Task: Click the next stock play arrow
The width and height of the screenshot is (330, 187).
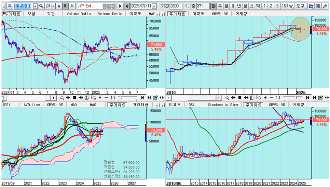Action: [x=120, y=6]
